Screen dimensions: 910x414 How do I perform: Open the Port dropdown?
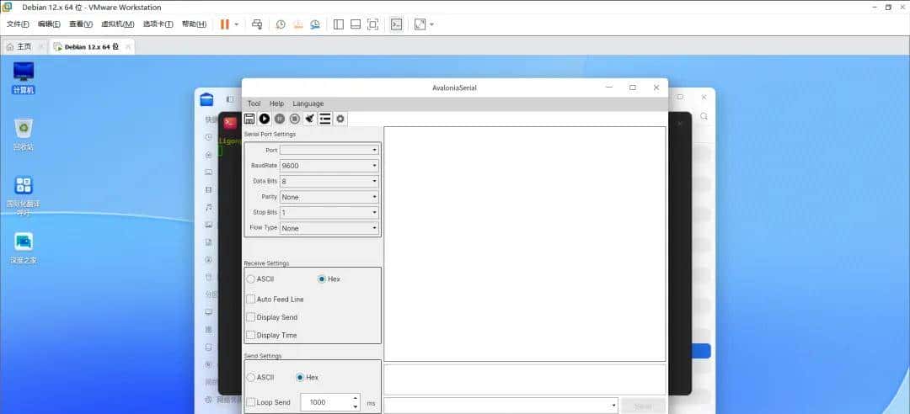point(329,150)
